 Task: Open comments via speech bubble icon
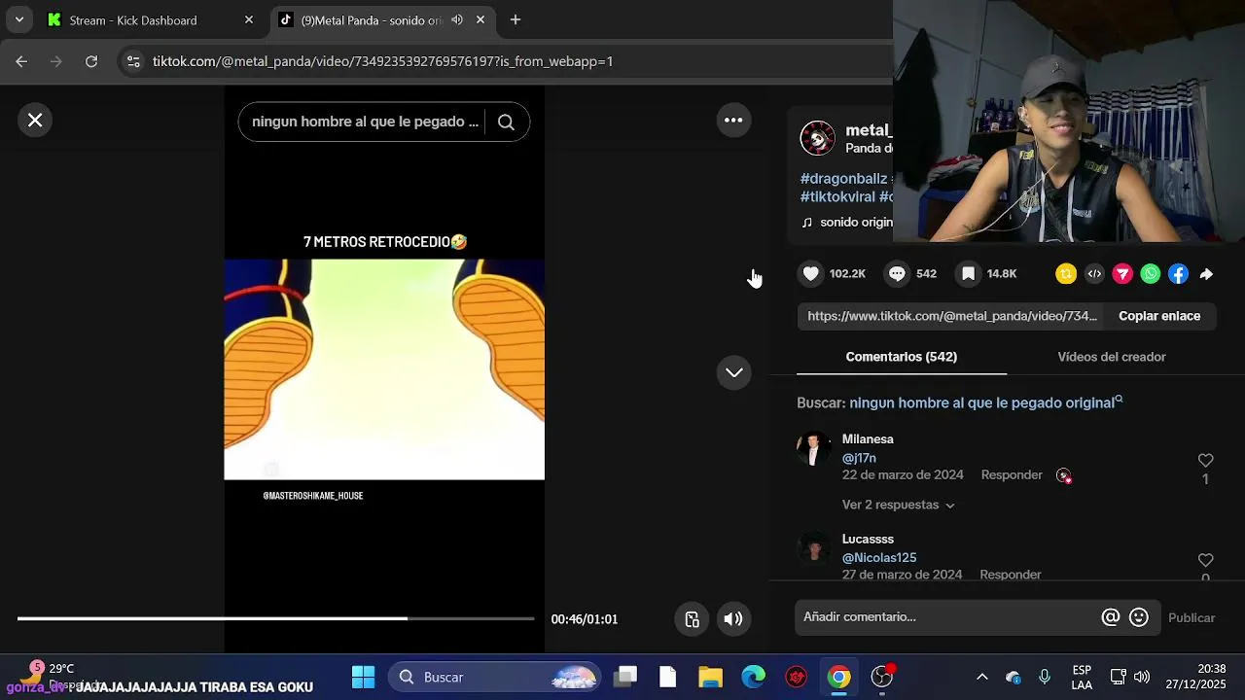click(x=897, y=274)
